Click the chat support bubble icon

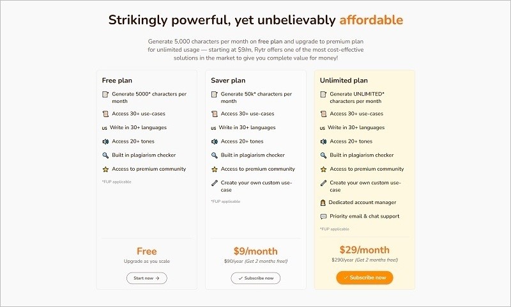(x=323, y=217)
